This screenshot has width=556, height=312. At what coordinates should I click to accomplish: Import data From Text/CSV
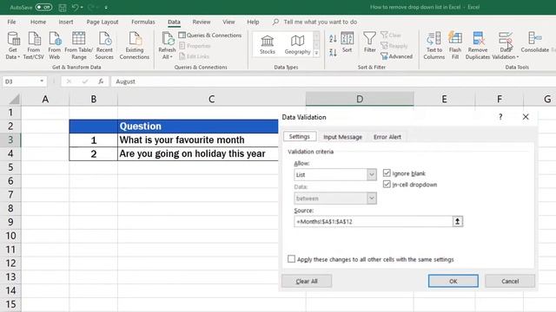tap(34, 45)
